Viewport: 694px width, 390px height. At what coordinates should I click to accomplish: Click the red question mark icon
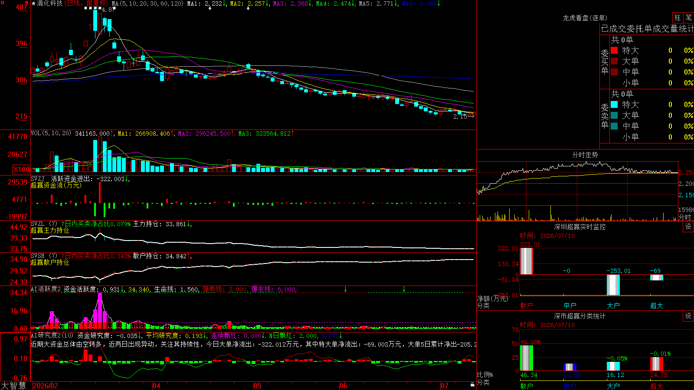click(26, 3)
